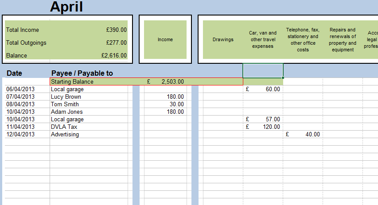
Task: Click the Payee / Payable to heading
Action: tap(82, 73)
